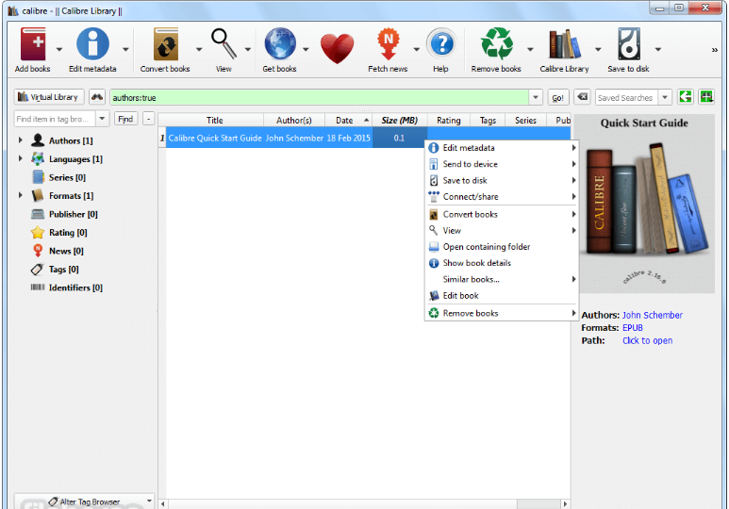729x509 pixels.
Task: Click the Find item in tag browser field
Action: click(55, 119)
